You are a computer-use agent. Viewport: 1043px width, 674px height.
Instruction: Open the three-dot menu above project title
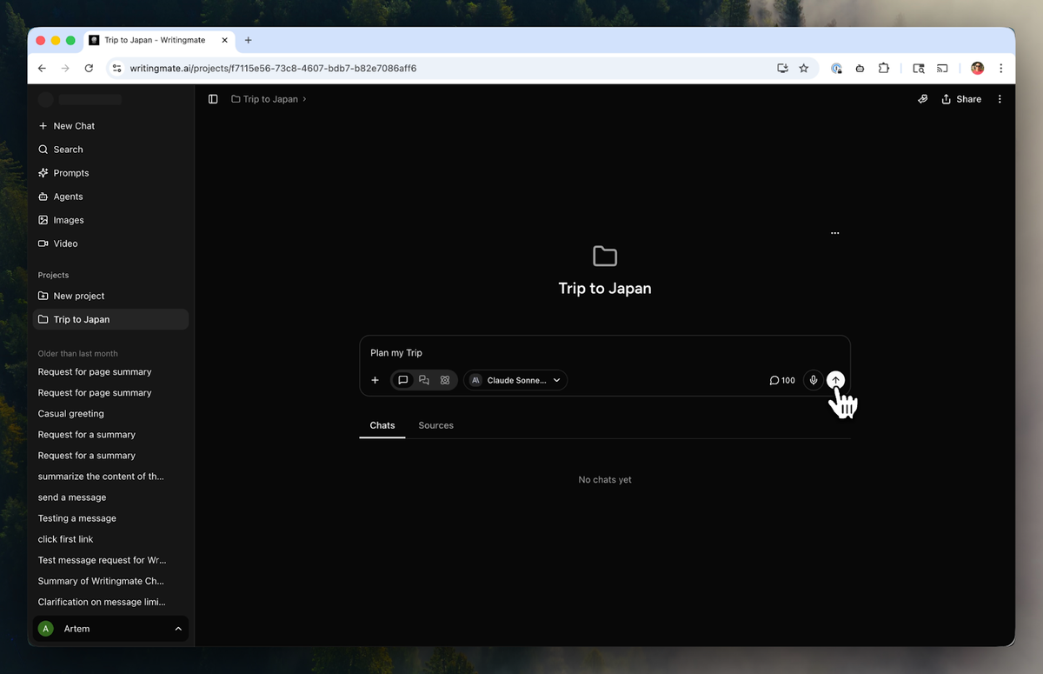[834, 233]
